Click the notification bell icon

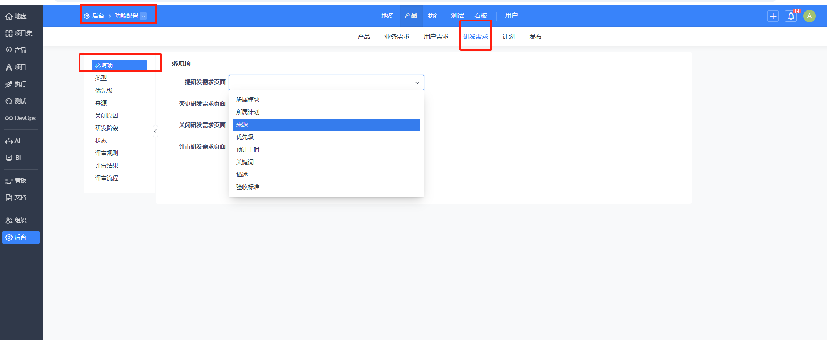coord(791,16)
